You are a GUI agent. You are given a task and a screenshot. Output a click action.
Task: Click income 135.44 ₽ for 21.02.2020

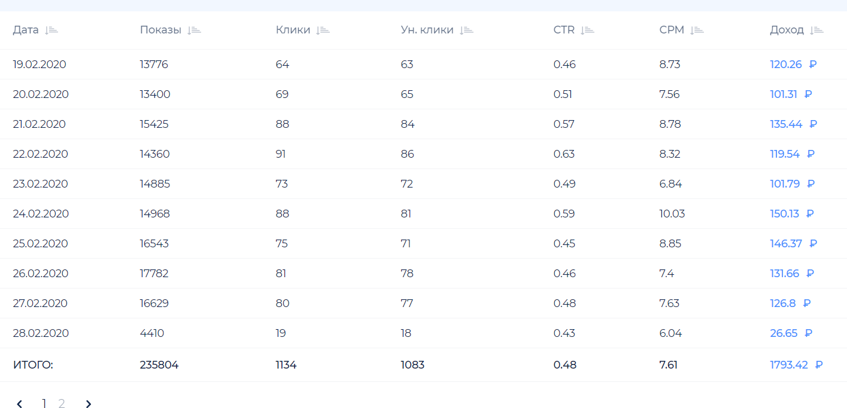(785, 124)
